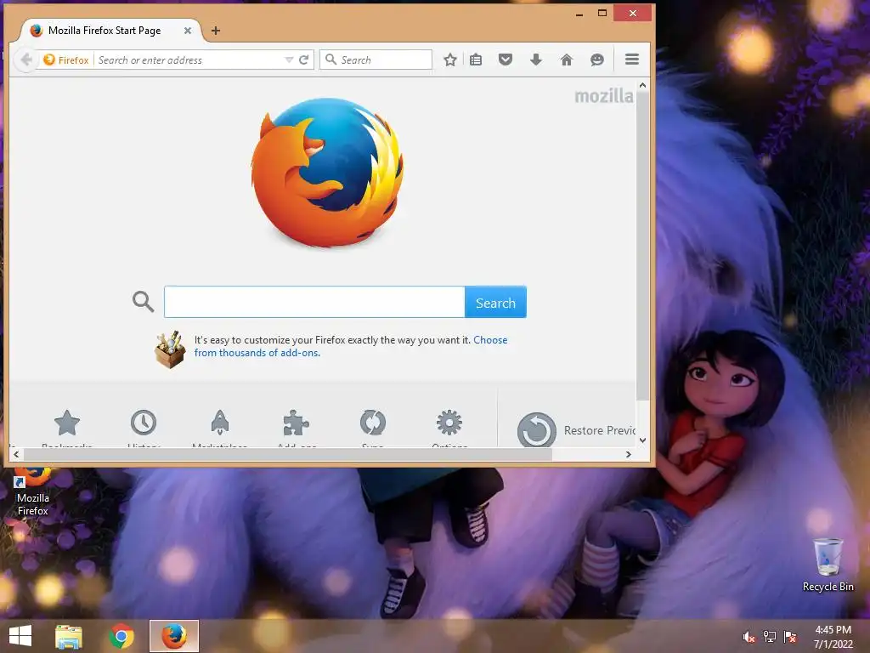This screenshot has width=870, height=653.
Task: Launch File Explorer from the taskbar
Action: (69, 636)
